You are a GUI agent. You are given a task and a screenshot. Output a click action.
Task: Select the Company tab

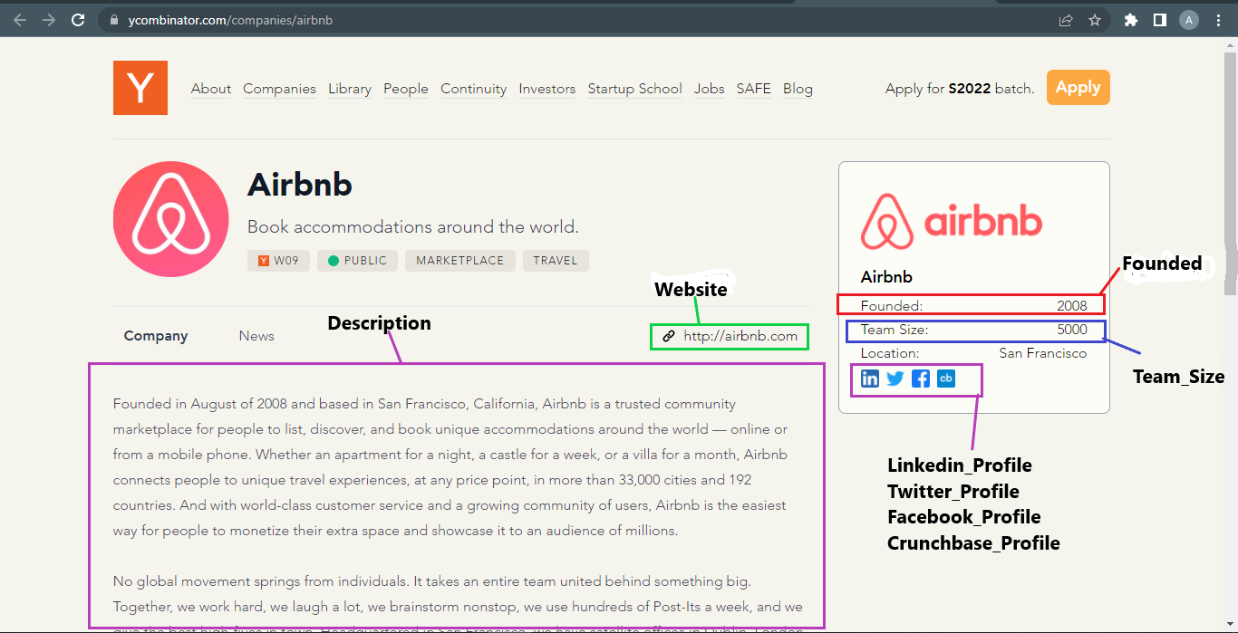pos(156,336)
